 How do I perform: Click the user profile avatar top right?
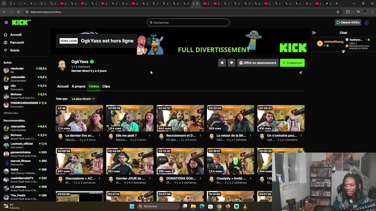coord(366,23)
